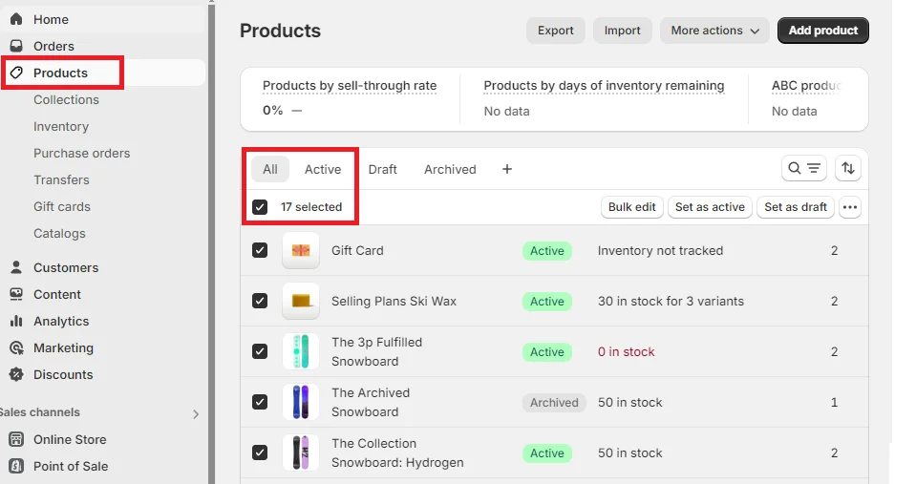Click the Add product button
916x484 pixels.
[823, 31]
